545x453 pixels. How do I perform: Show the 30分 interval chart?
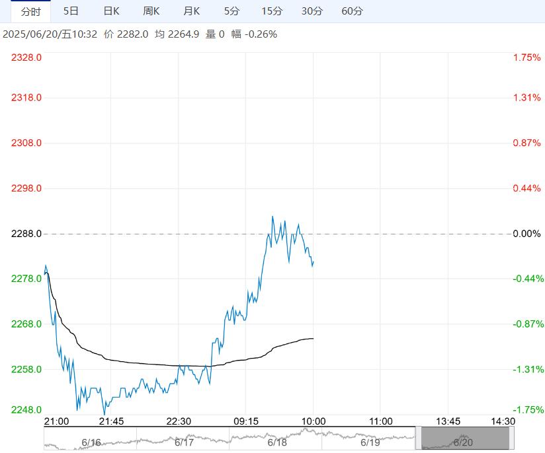pos(312,11)
